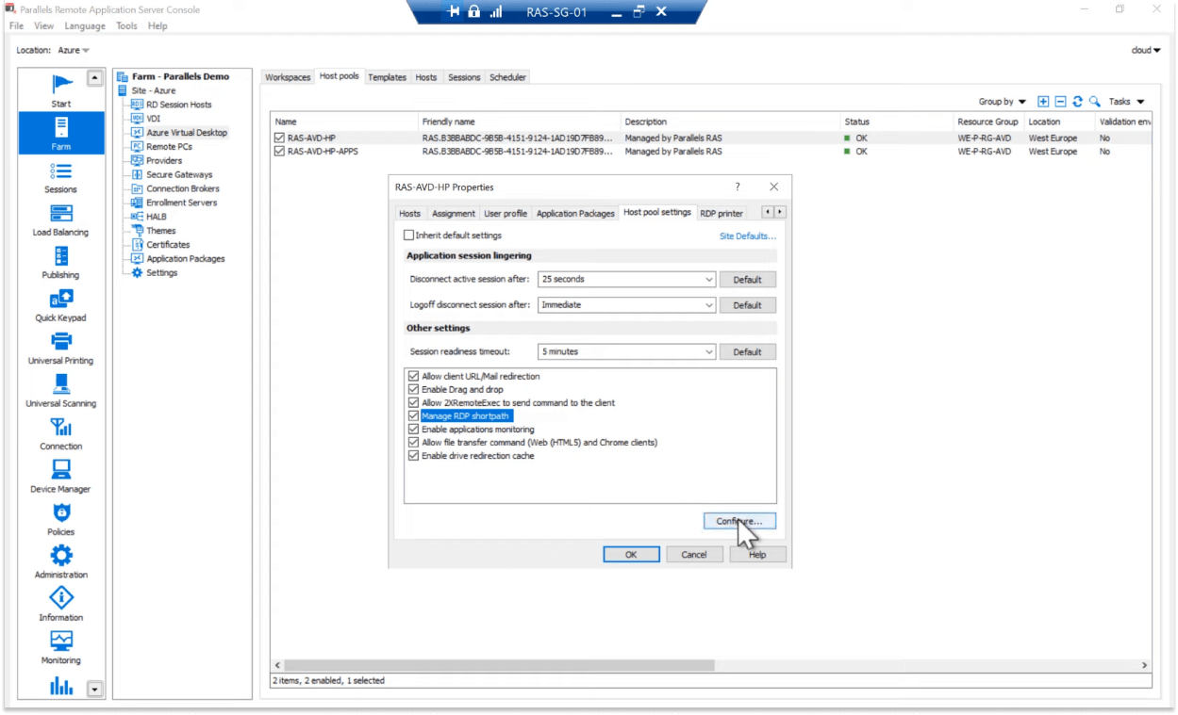Open the Site Defaults link
The image size is (1178, 715).
747,236
